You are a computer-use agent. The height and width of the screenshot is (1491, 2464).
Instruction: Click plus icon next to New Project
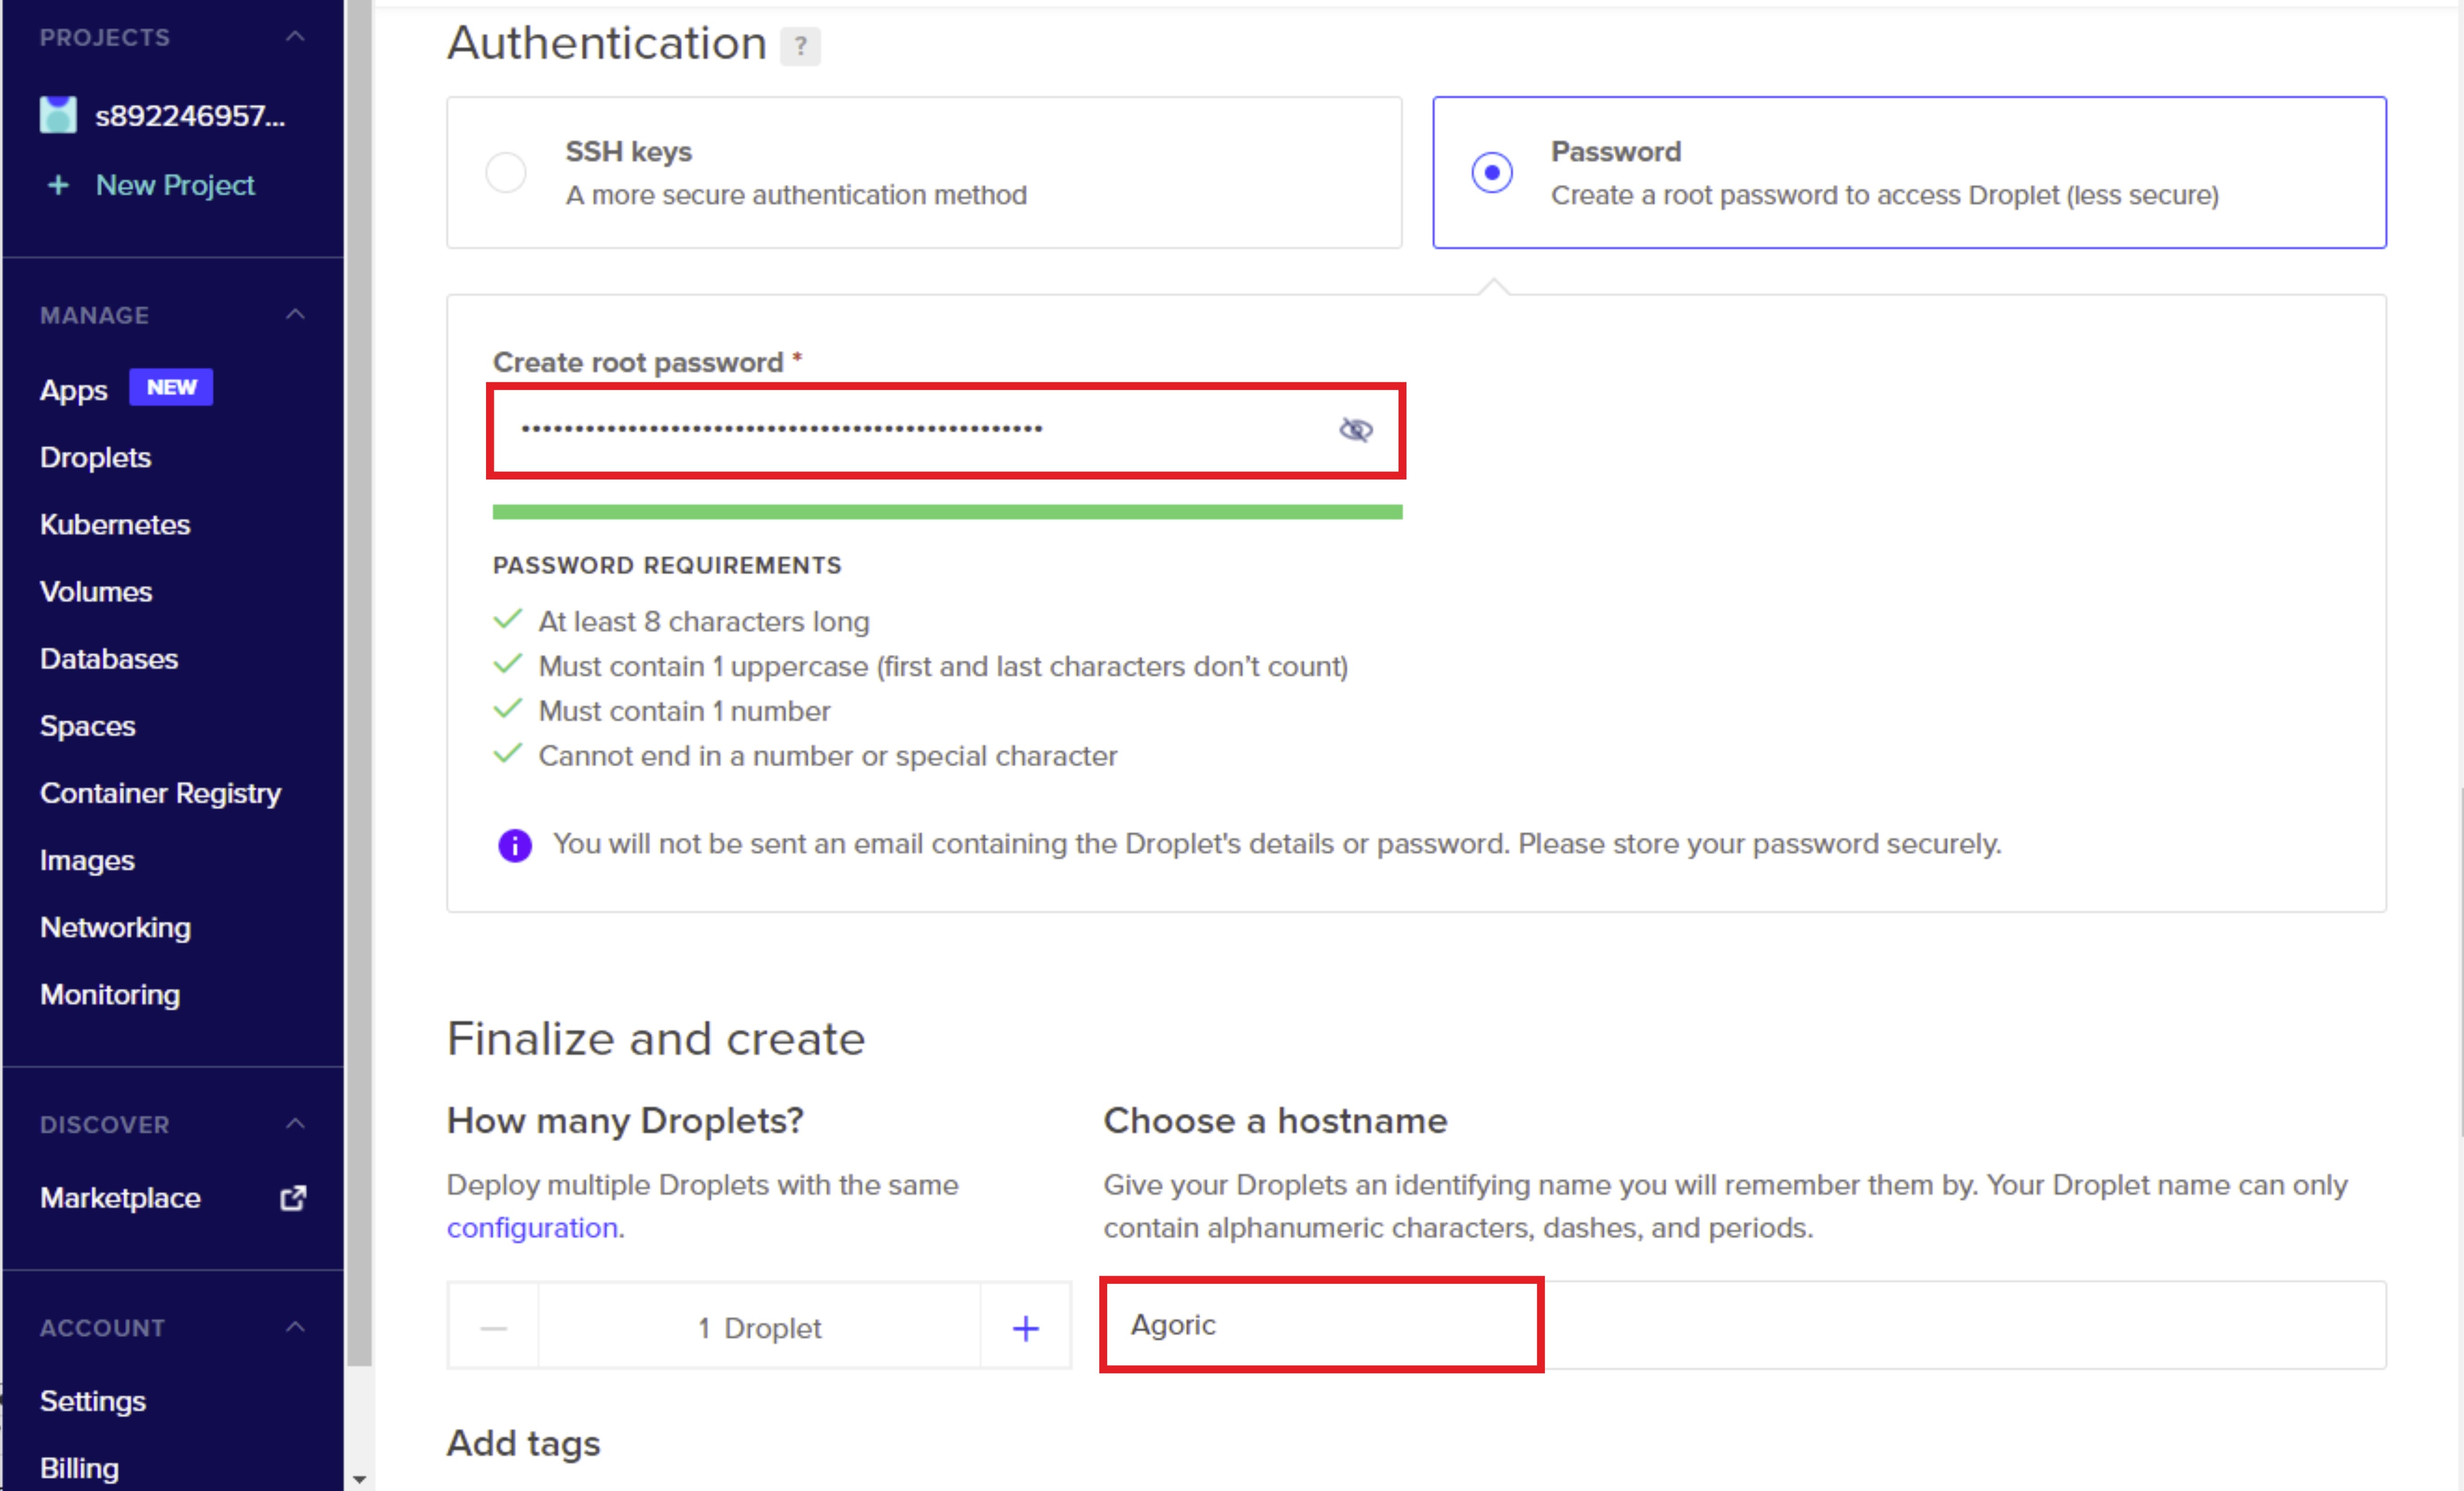point(58,185)
